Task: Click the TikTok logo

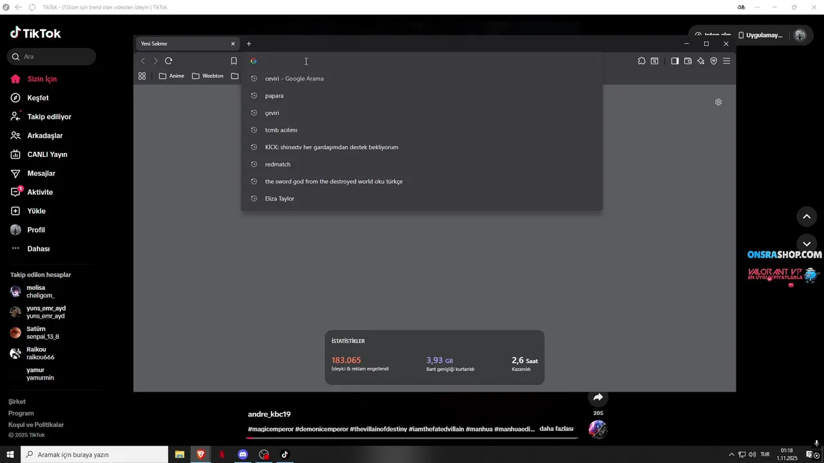Action: [35, 33]
